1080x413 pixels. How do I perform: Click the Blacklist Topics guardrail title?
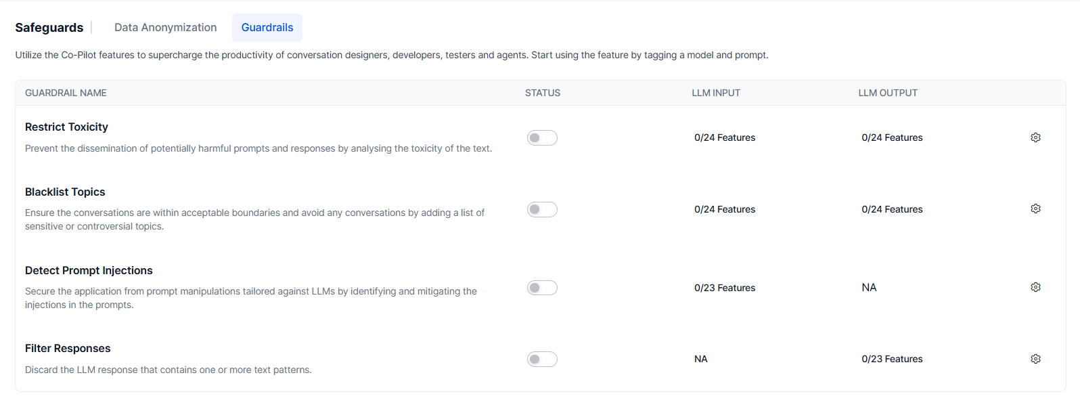click(x=65, y=192)
